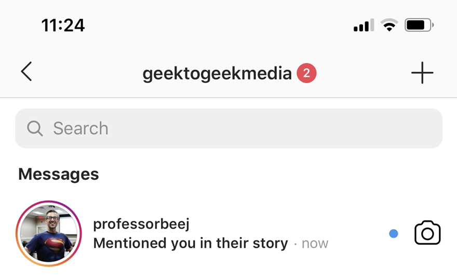
Task: Tap the magnifying glass search icon
Action: [x=35, y=128]
